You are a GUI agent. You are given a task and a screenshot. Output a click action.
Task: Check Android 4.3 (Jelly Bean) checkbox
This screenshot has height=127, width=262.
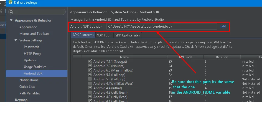(90, 92)
